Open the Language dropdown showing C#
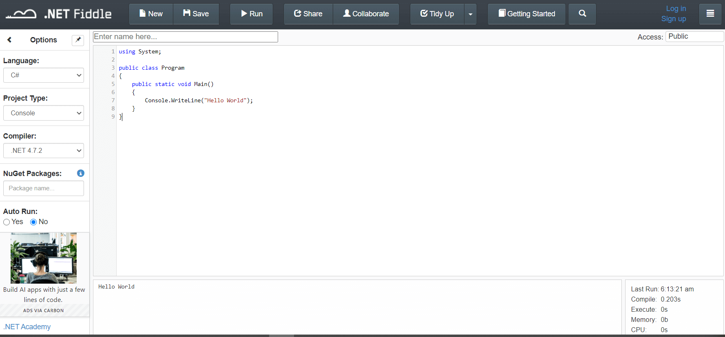This screenshot has width=725, height=337. point(44,75)
